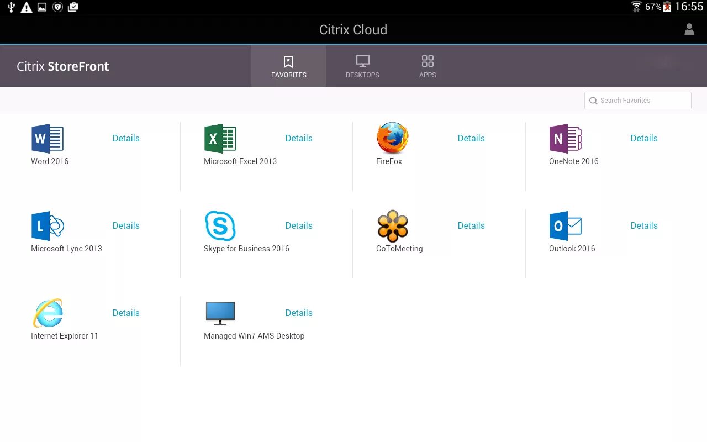Tap the magnifier icon in search box
This screenshot has width=707, height=442.
[593, 101]
